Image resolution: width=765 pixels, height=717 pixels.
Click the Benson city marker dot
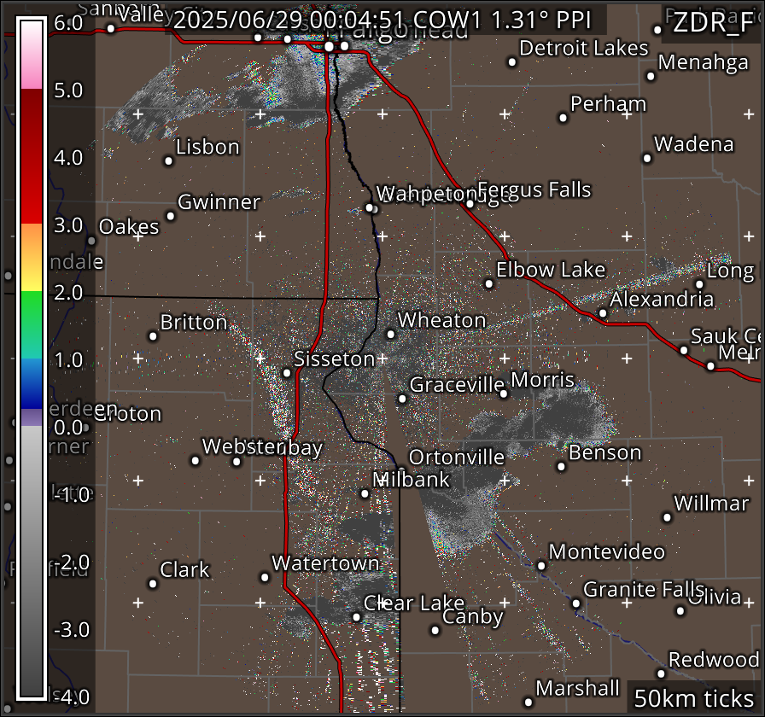561,466
